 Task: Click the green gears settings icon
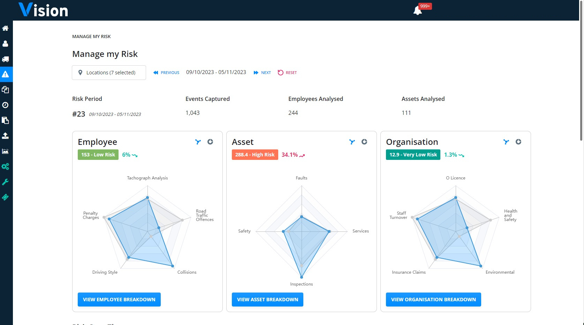[x=5, y=167]
